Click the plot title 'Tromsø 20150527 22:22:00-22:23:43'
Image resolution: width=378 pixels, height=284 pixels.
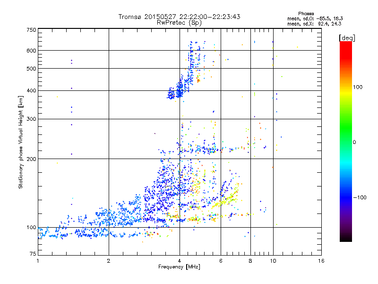point(179,17)
